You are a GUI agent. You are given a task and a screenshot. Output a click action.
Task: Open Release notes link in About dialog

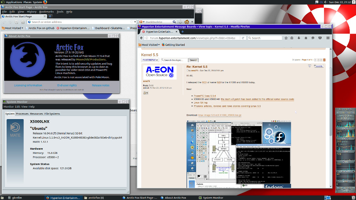(100, 85)
